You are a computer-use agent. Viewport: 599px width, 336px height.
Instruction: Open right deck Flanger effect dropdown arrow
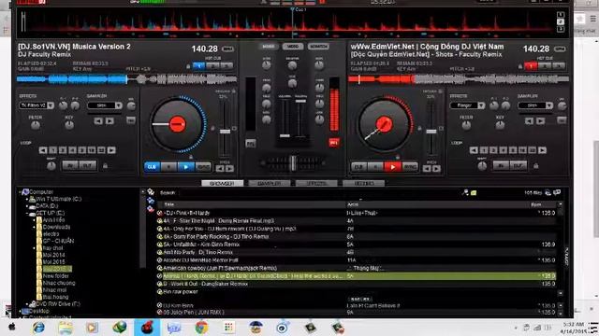(x=481, y=105)
